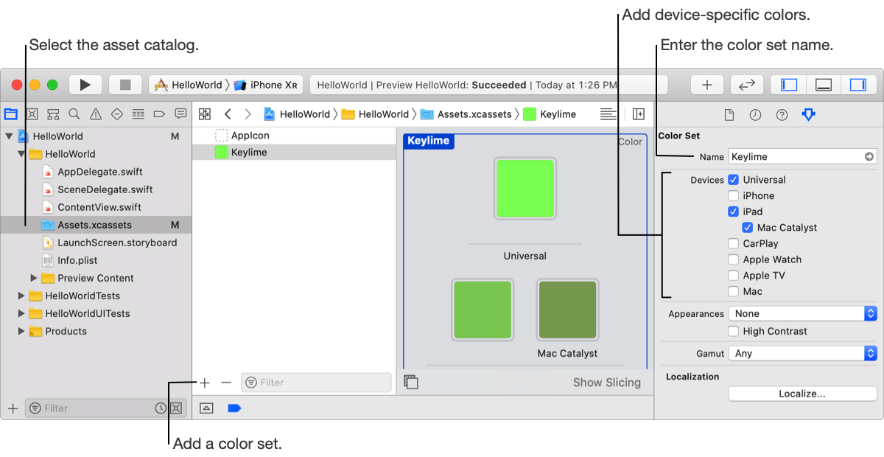Collapse the HelloWorld project root

pyautogui.click(x=8, y=136)
